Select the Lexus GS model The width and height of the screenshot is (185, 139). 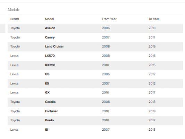(x=47, y=74)
